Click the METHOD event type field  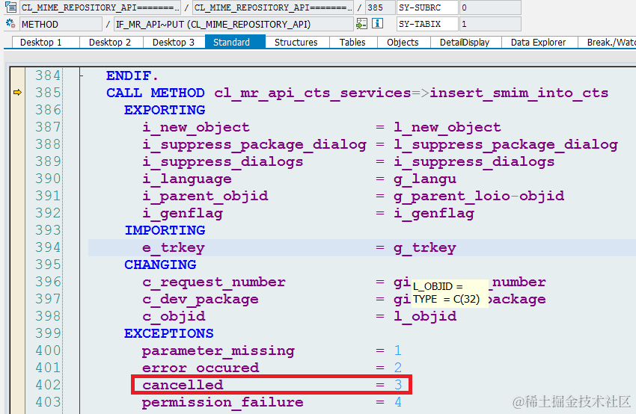click(61, 25)
